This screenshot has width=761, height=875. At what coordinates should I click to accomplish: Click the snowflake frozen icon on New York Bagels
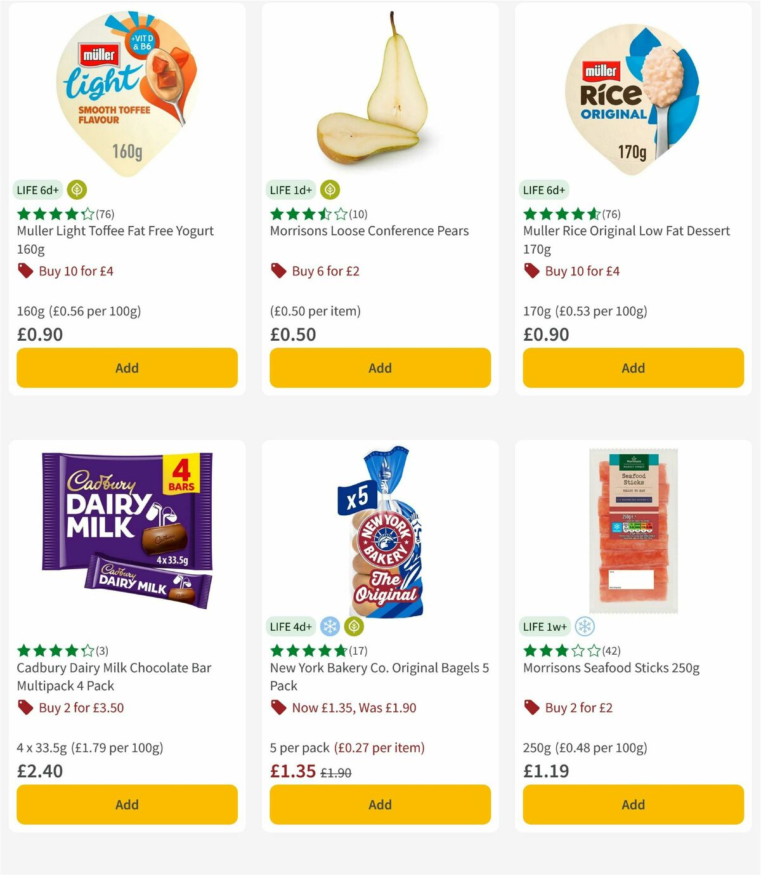(329, 626)
